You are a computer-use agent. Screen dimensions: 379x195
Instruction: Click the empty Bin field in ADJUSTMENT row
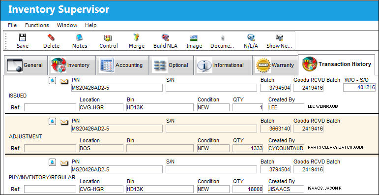click(160, 148)
